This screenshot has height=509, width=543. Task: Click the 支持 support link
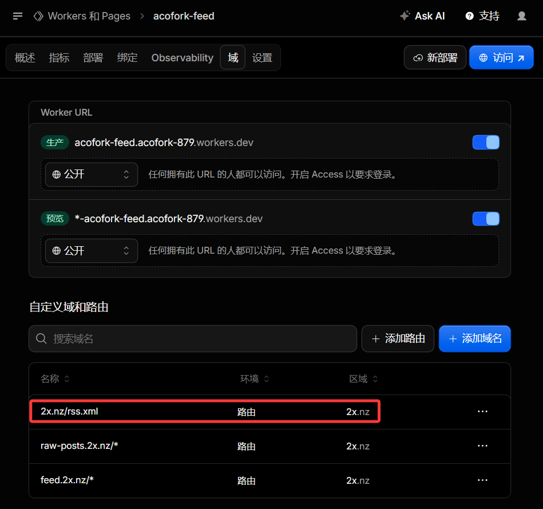click(x=489, y=16)
